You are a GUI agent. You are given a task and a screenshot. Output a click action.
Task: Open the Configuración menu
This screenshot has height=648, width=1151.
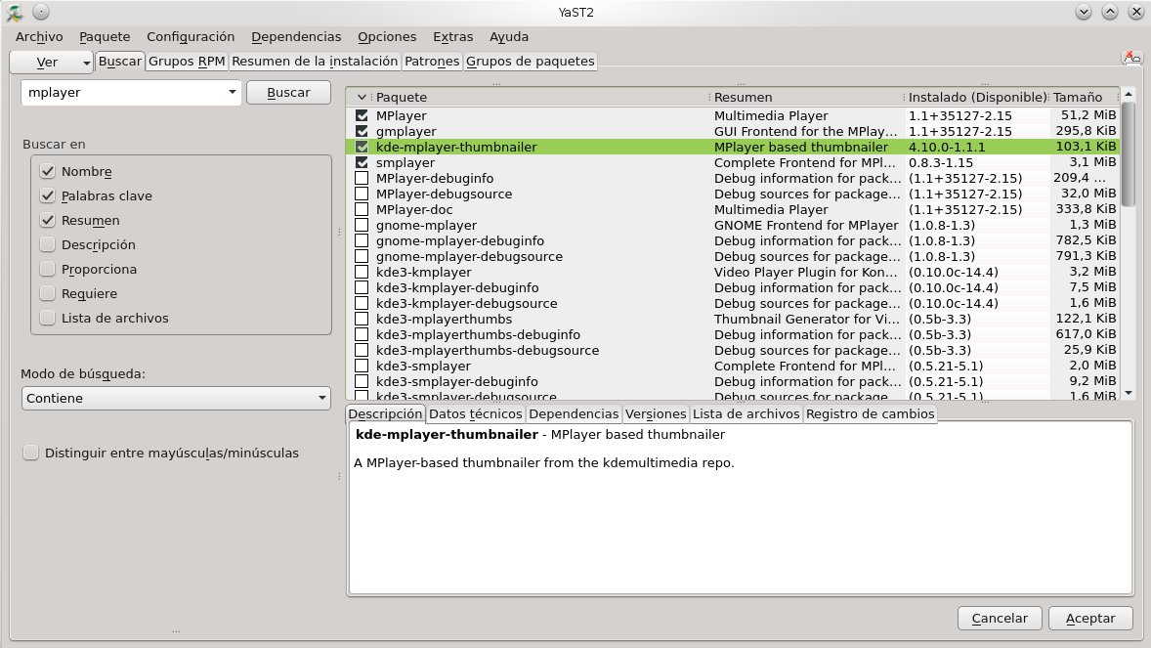pos(191,37)
